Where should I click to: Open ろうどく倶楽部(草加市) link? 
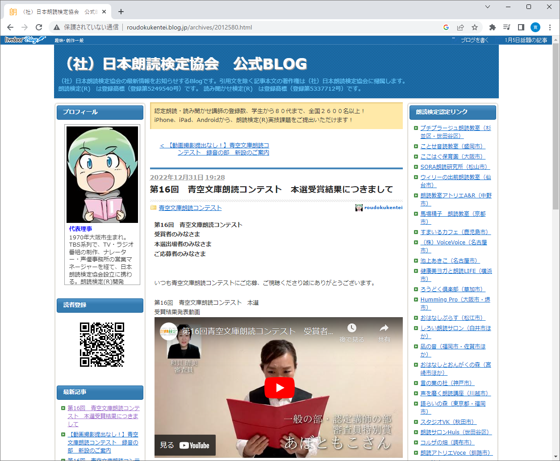[453, 289]
